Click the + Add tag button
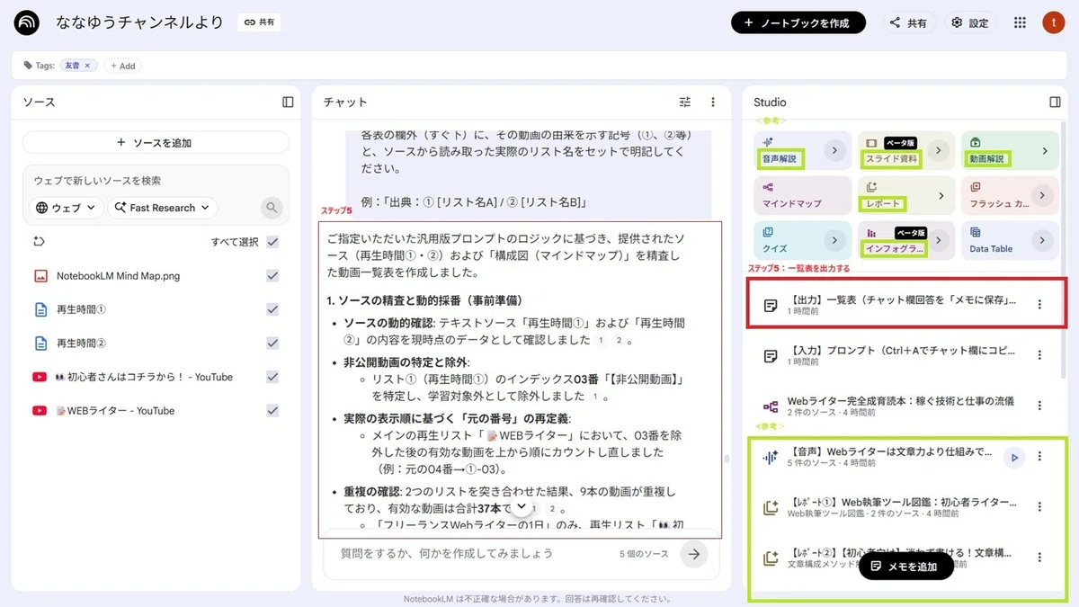1079x607 pixels. (120, 66)
